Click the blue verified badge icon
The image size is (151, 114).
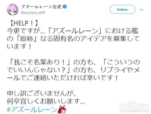(65, 7)
